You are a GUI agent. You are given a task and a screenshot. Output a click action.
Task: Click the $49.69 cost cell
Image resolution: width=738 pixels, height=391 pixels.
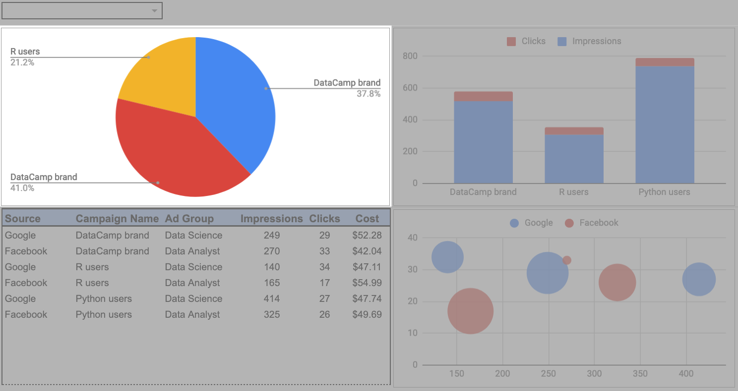pos(367,315)
